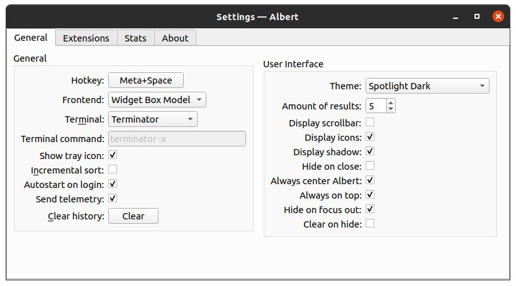Enable the Incremental sort checkbox
The image size is (516, 286).
coord(113,169)
